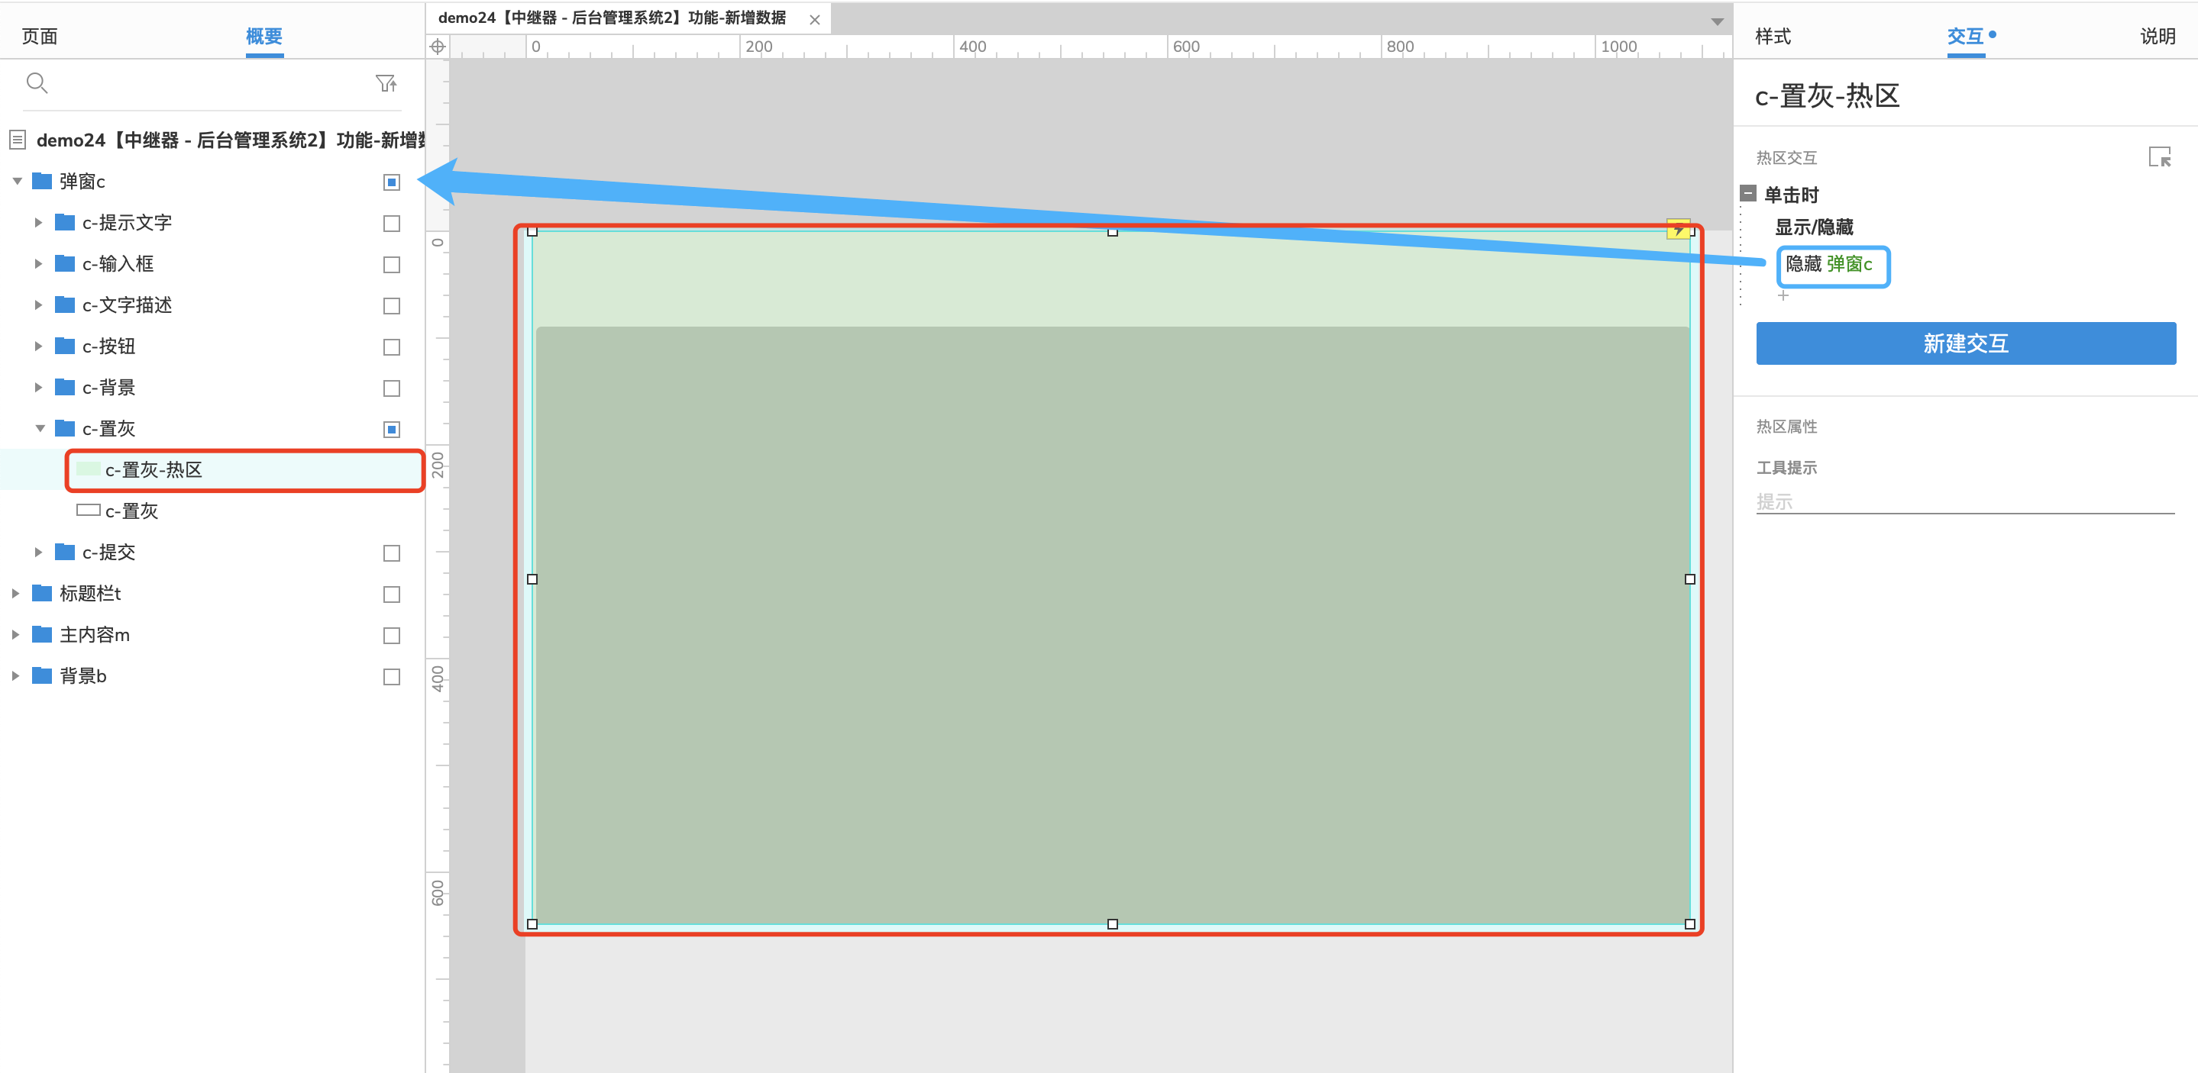Screen dimensions: 2198x1073
Task: Open the 说明 tab
Action: 2157,36
